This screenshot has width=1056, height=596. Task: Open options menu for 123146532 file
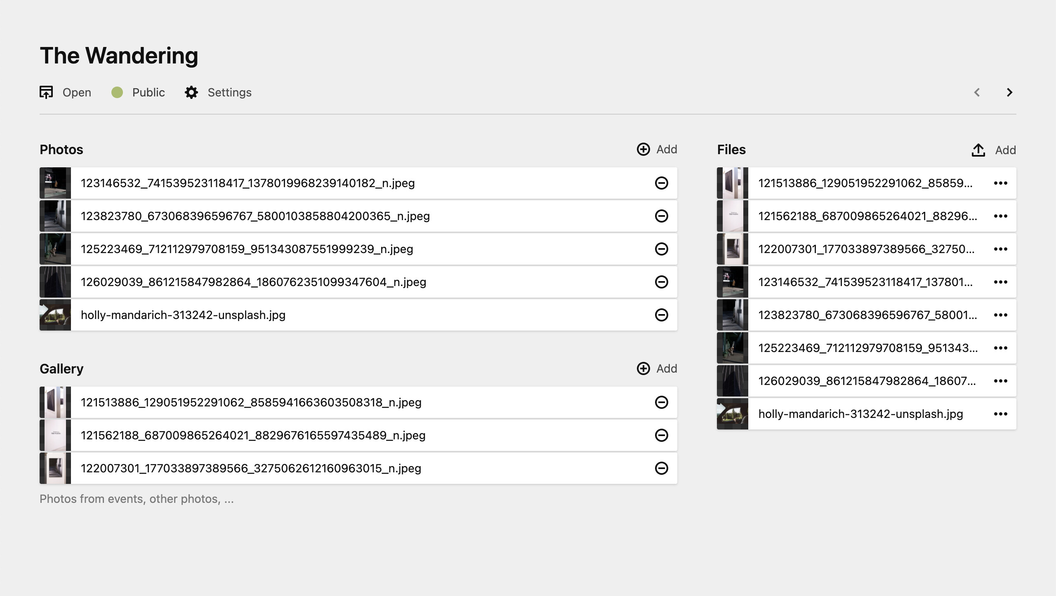click(1001, 282)
